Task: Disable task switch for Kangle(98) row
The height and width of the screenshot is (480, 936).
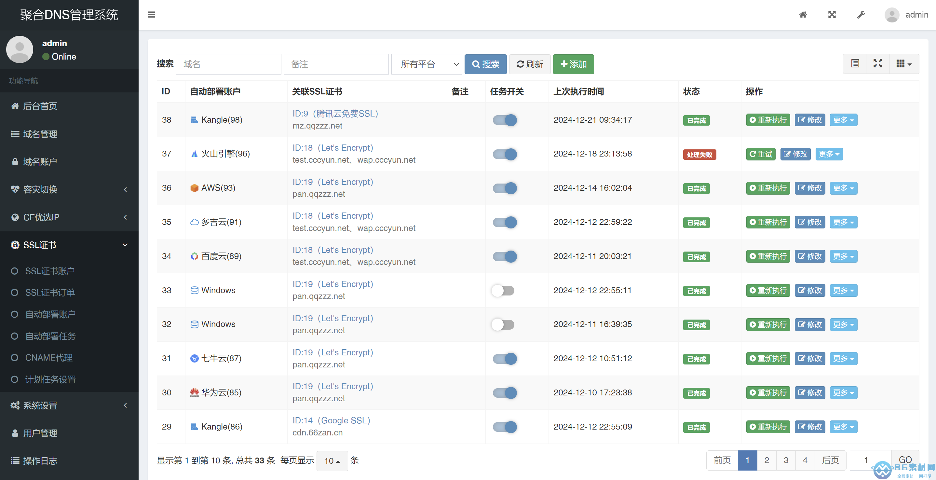Action: click(x=505, y=120)
